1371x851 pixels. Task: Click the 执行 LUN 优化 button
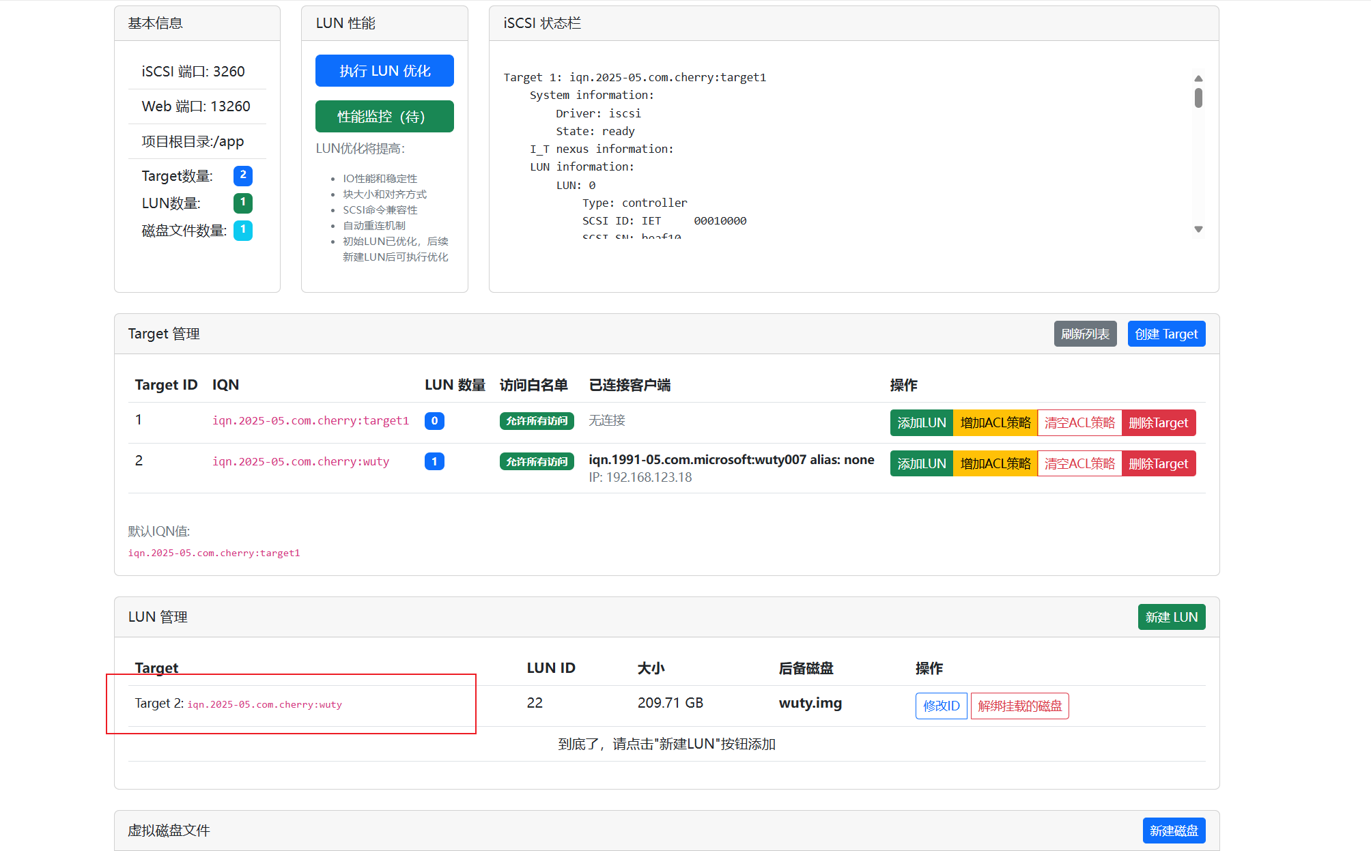384,71
